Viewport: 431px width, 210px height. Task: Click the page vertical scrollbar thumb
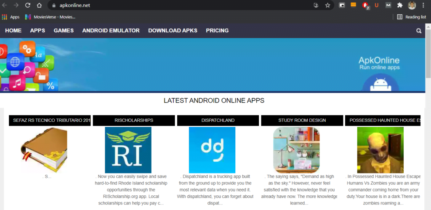428,53
